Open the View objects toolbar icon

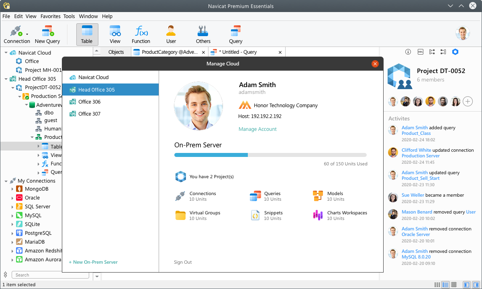pos(115,31)
